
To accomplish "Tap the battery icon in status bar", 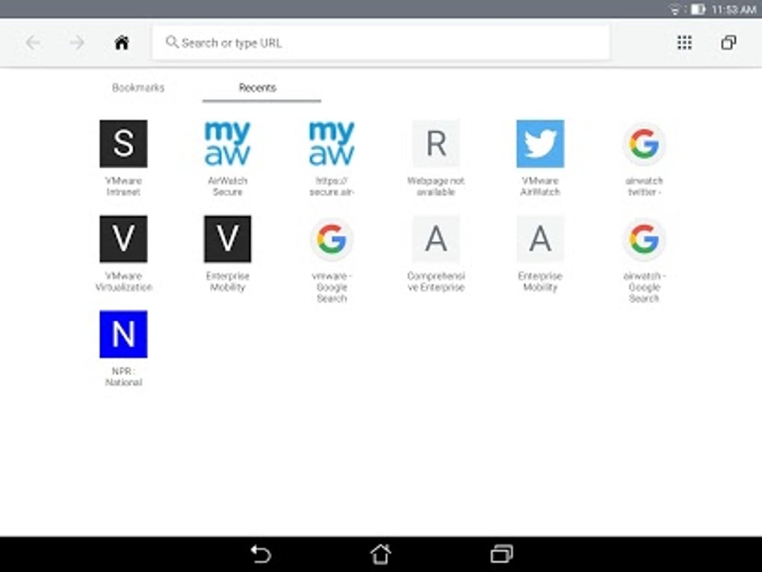I will [698, 9].
